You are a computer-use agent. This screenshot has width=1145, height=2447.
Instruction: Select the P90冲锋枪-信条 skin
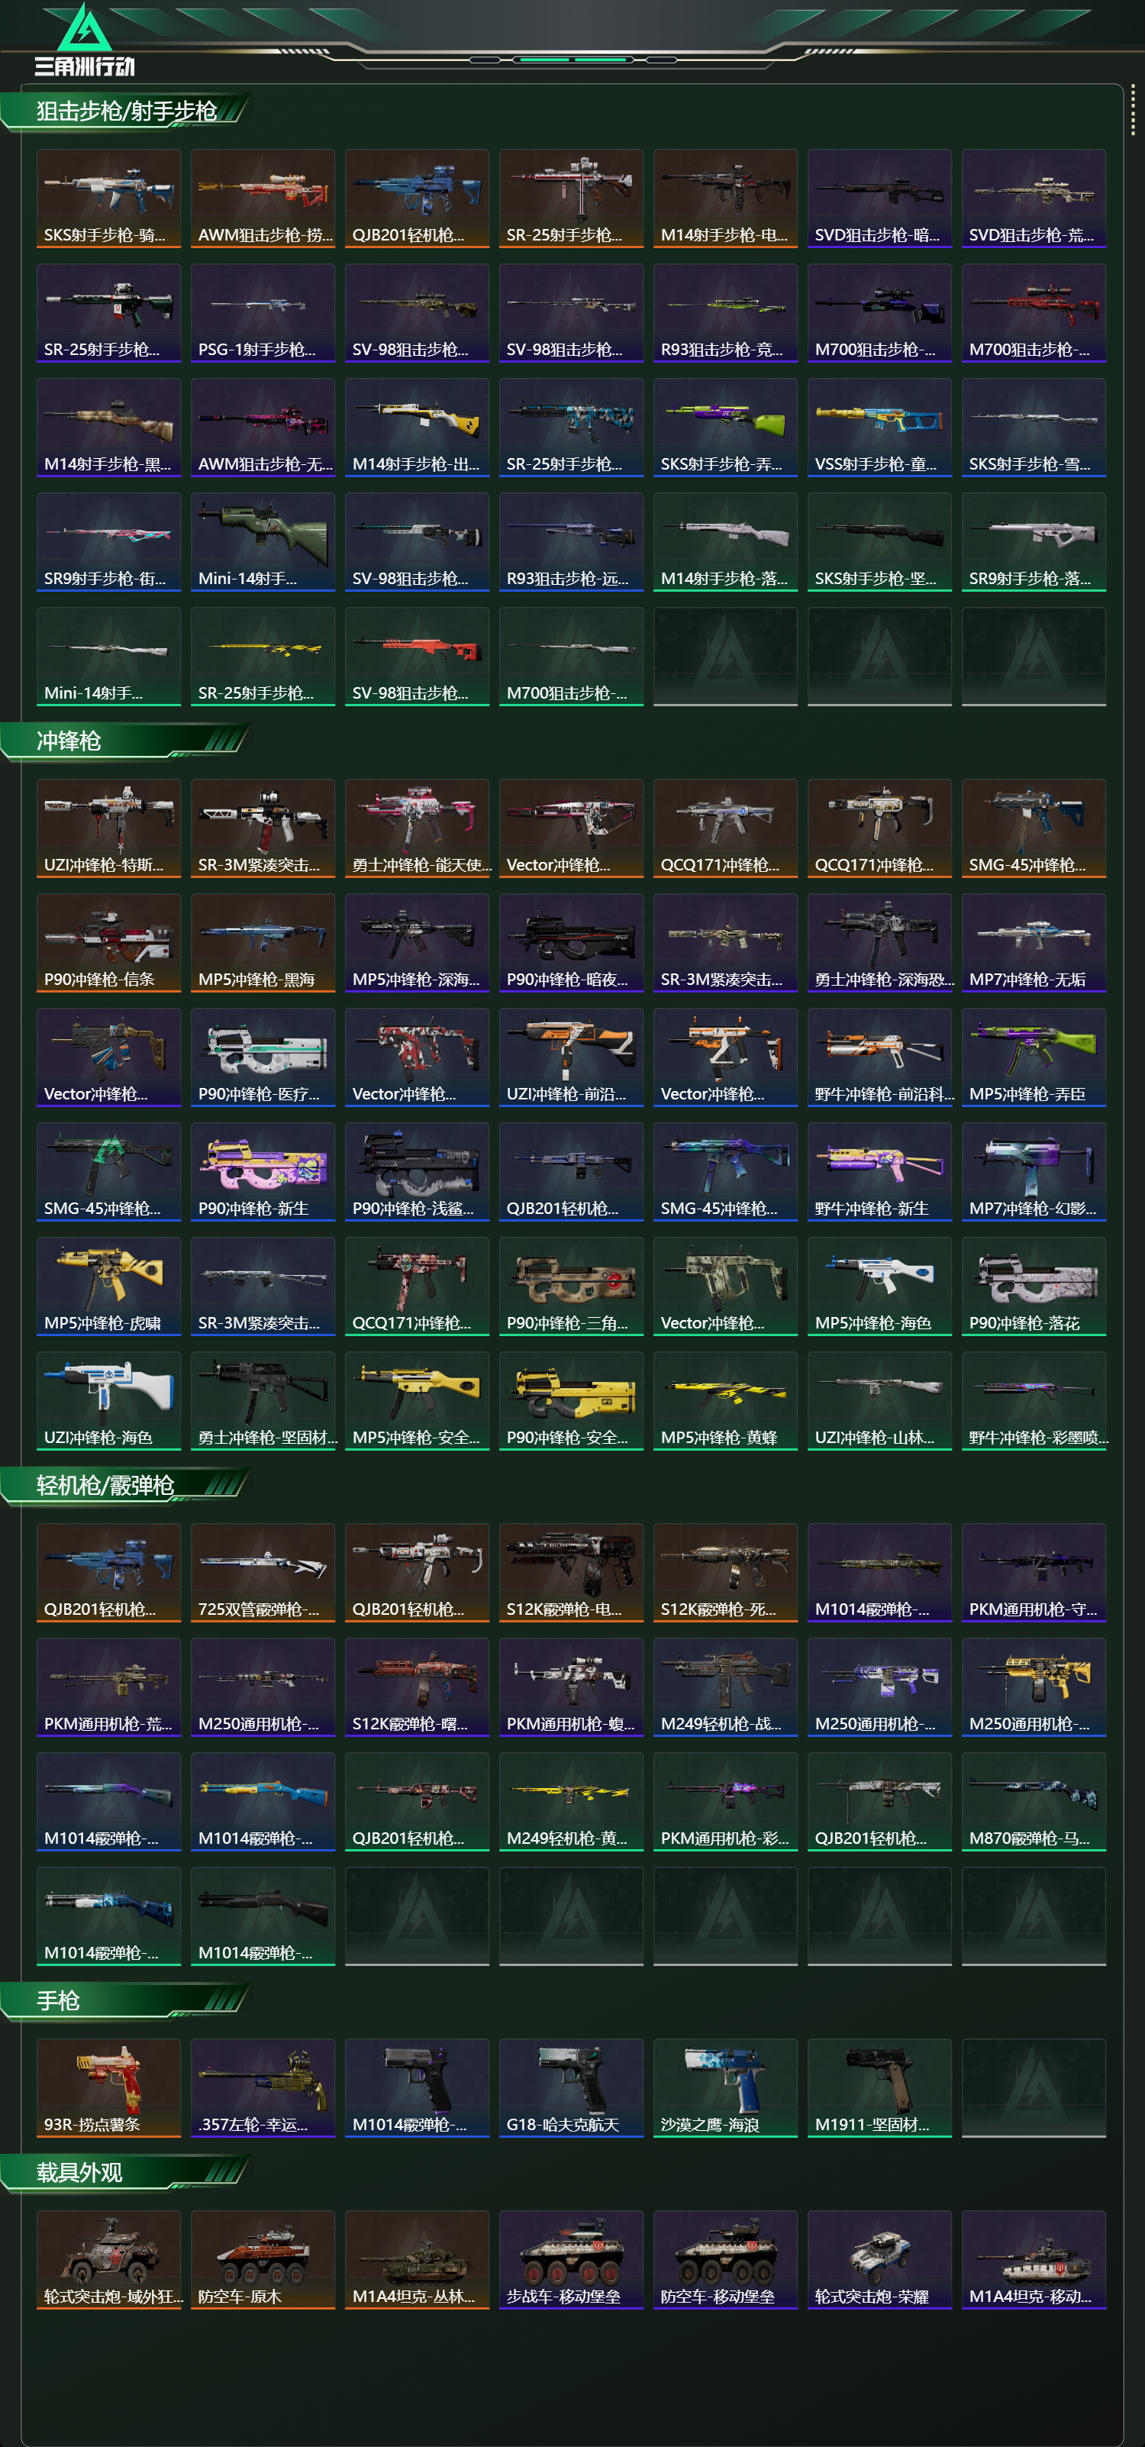point(108,942)
